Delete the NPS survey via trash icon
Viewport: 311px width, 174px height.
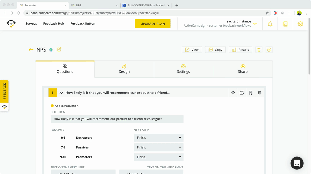tap(259, 50)
